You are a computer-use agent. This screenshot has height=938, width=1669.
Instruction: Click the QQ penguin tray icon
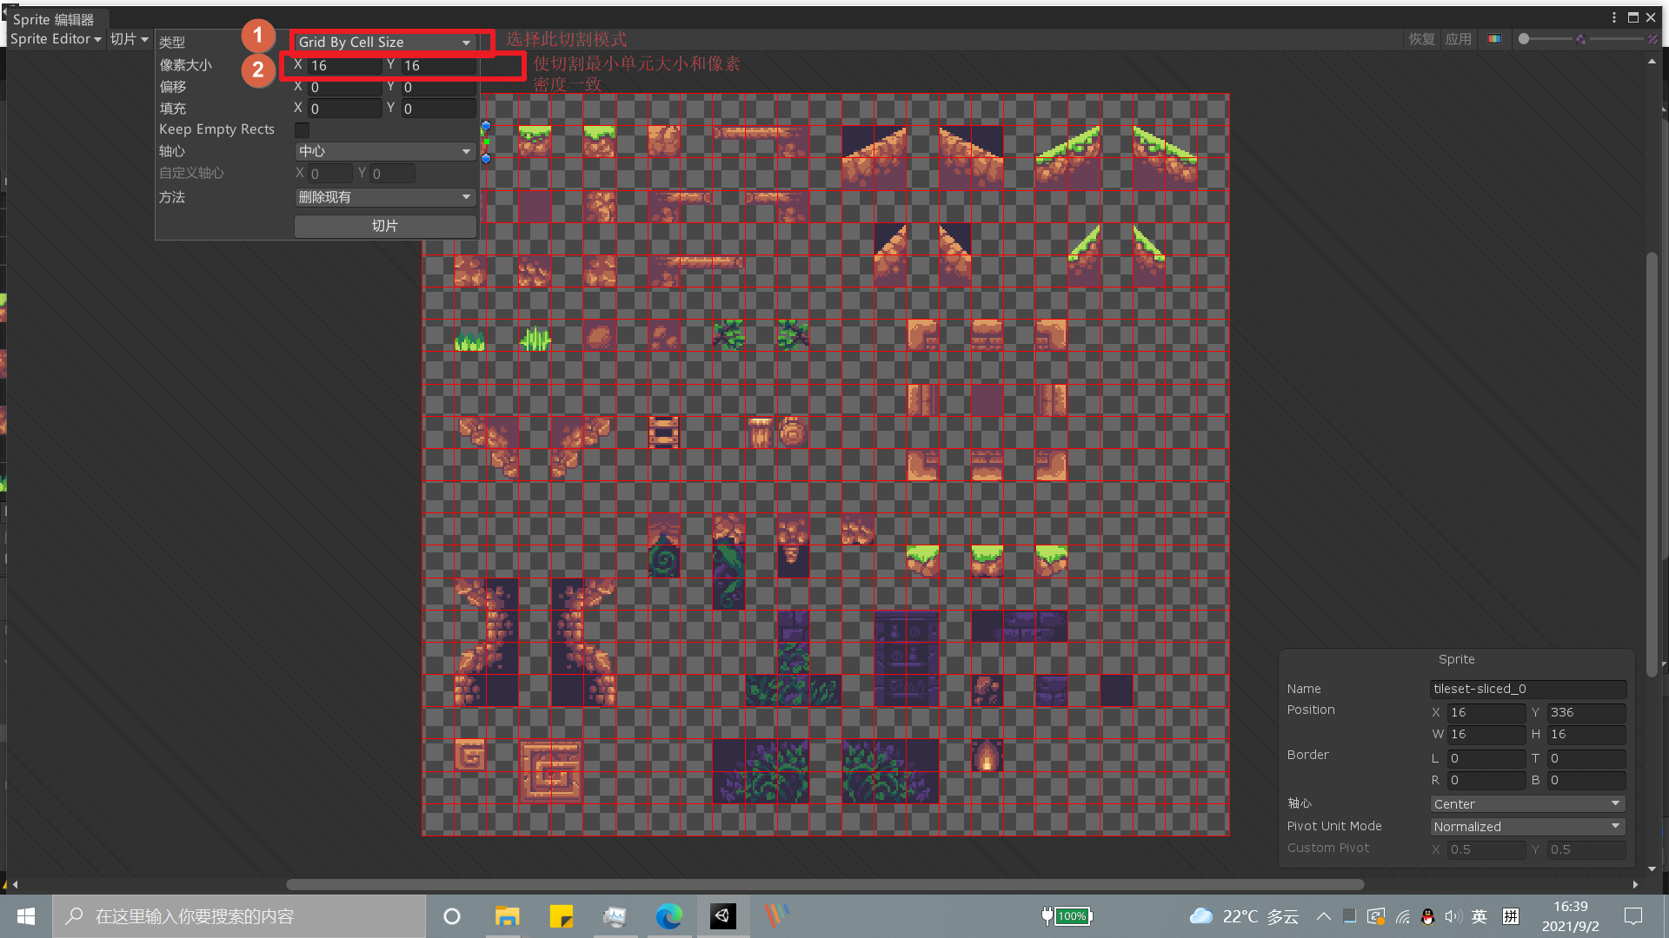pos(1427,916)
